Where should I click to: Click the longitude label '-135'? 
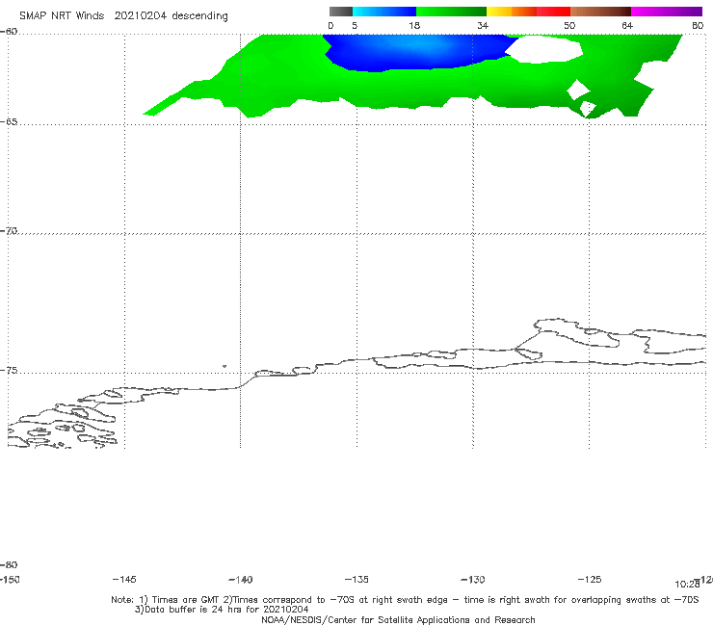[x=356, y=580]
